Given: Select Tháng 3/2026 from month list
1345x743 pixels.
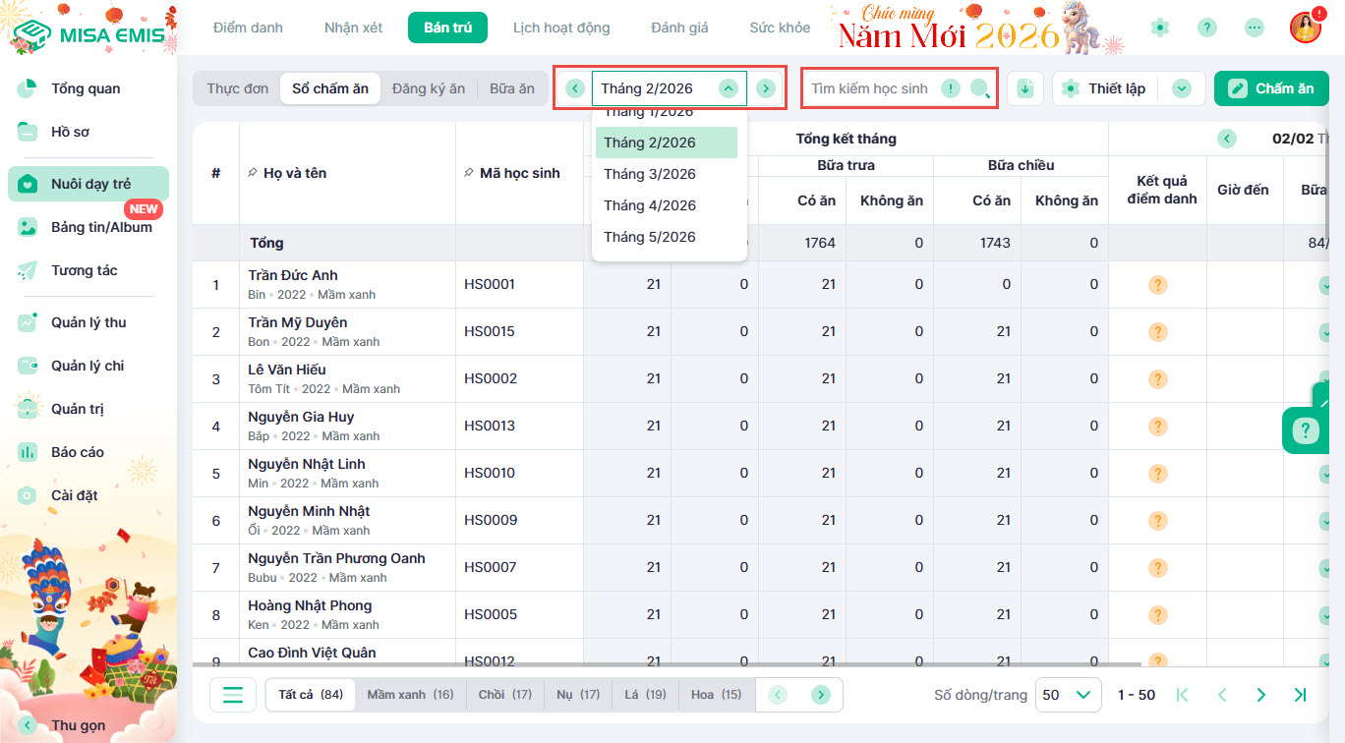Looking at the screenshot, I should 650,174.
